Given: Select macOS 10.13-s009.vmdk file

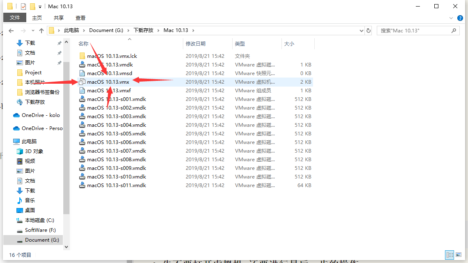Looking at the screenshot, I should (116, 169).
